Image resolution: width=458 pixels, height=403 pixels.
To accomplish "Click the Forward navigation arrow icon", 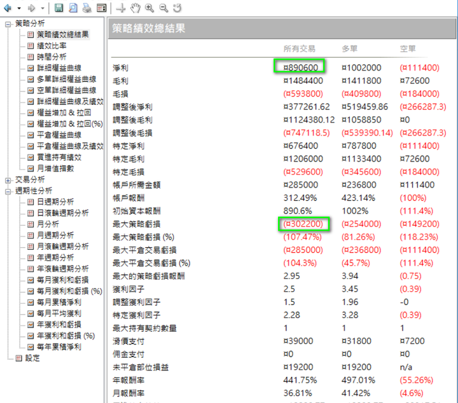I will click(31, 8).
